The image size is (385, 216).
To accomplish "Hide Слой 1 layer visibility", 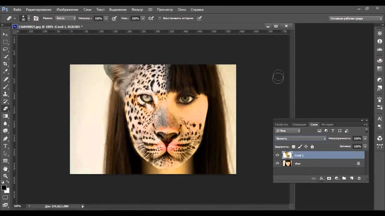I will [277, 155].
